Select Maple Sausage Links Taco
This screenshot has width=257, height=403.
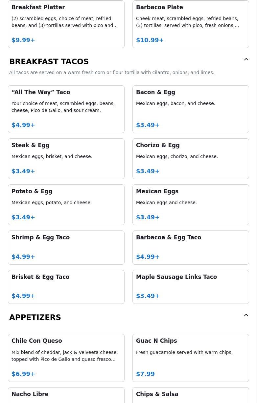[x=191, y=287]
